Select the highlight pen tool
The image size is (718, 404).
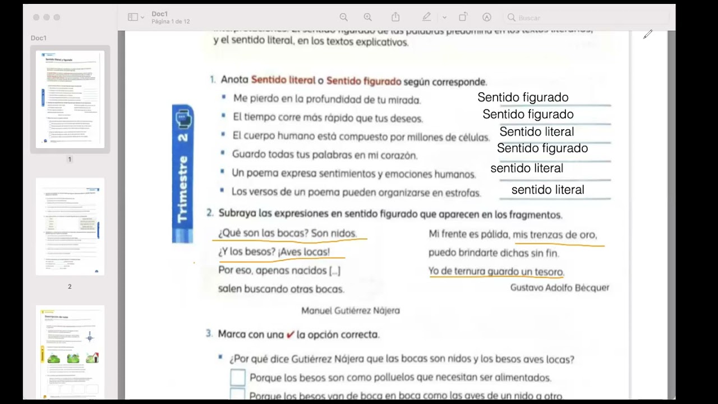pyautogui.click(x=427, y=17)
